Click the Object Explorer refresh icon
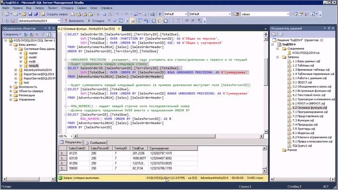338x190 pixels. [49, 34]
